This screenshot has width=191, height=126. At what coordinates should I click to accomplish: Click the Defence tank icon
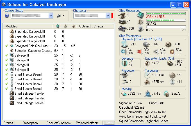click(125, 63)
